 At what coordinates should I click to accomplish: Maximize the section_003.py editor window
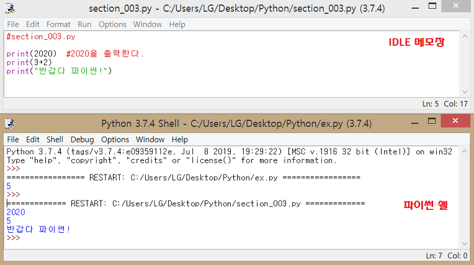[432, 6]
